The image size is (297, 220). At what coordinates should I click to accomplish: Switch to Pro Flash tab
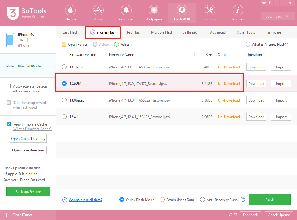[x=134, y=32]
